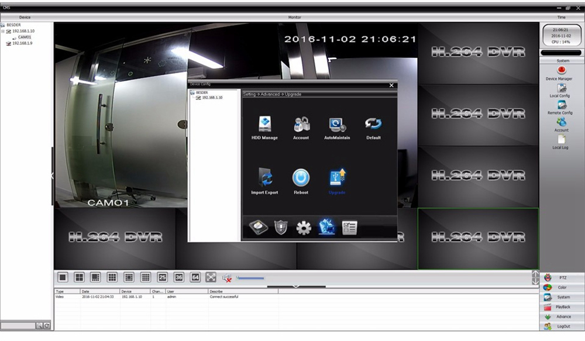This screenshot has height=341, width=585.
Task: Select 192.168.1.10 in Device Config tree
Action: [212, 98]
